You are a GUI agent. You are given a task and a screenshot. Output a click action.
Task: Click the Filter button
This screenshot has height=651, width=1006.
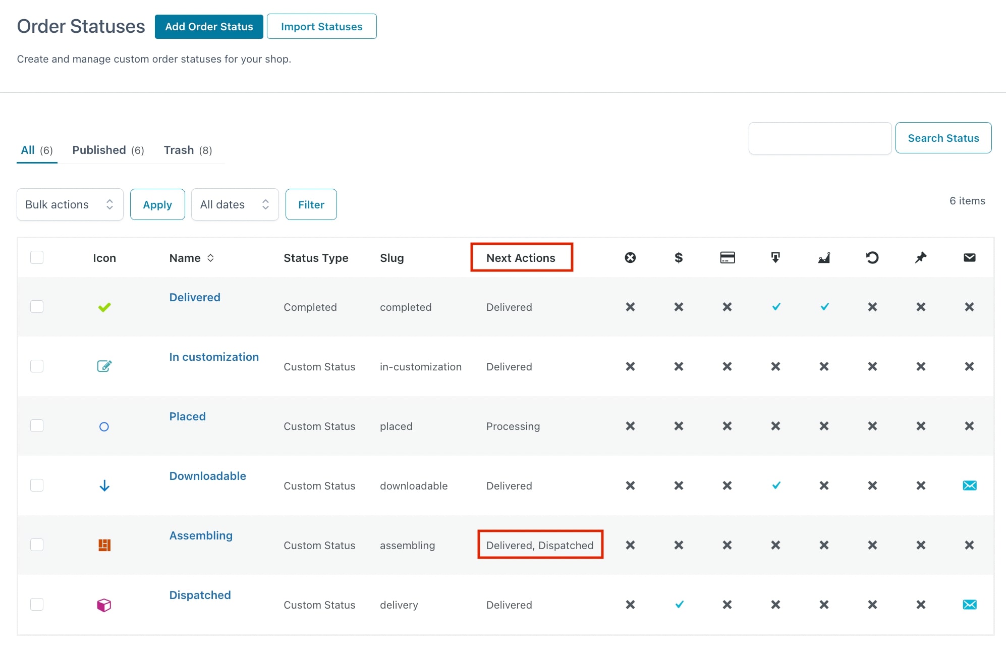pyautogui.click(x=311, y=204)
